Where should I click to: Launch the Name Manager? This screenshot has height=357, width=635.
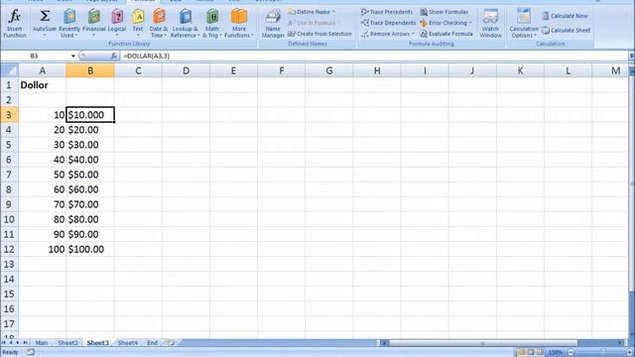[273, 24]
